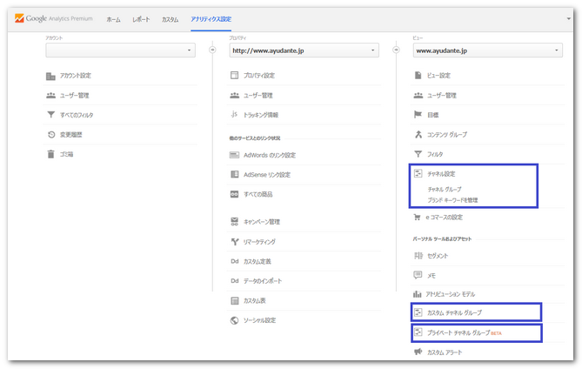The width and height of the screenshot is (582, 369).
Task: Open チャネル グループ
Action: click(x=445, y=190)
